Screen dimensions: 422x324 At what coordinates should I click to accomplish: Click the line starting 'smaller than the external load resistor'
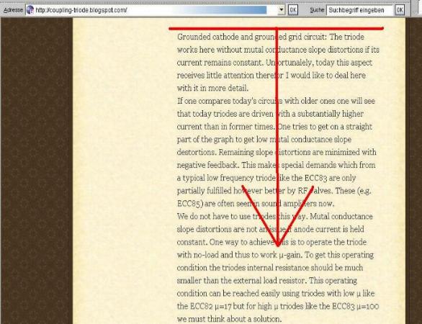click(267, 280)
